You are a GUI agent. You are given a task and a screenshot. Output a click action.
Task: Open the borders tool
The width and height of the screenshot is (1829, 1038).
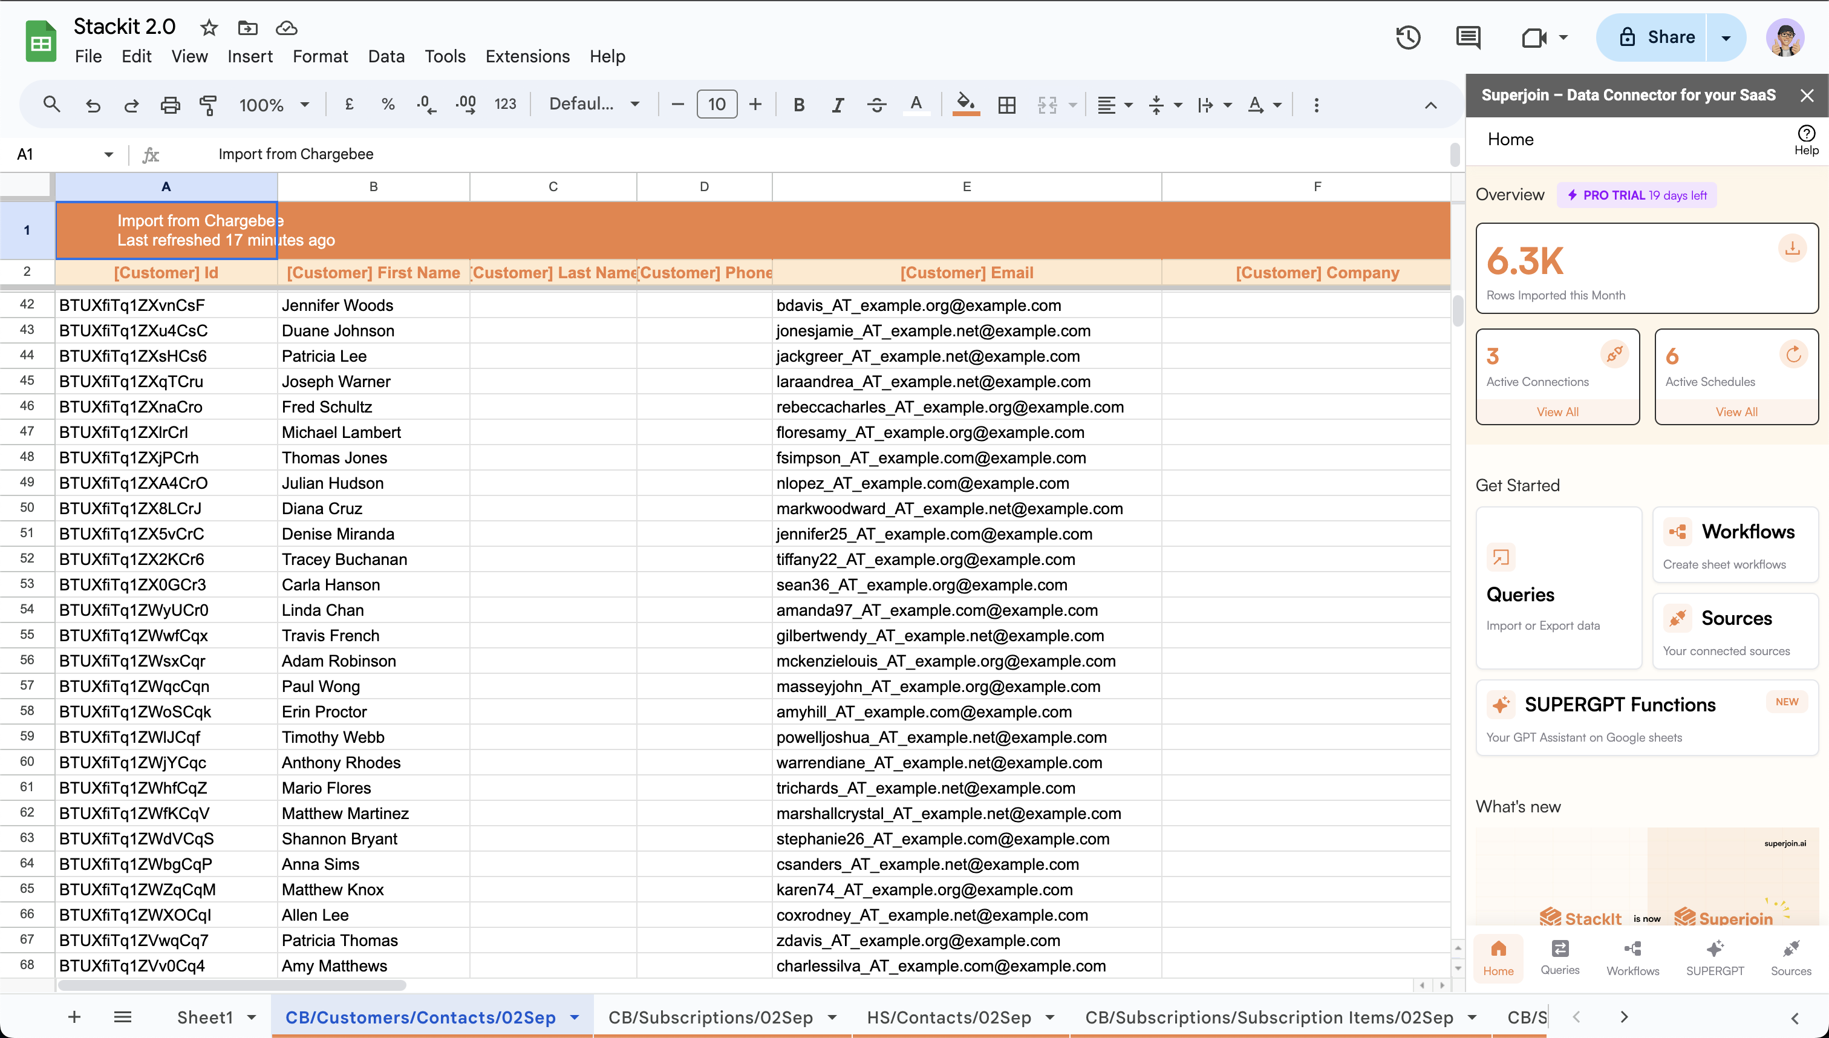tap(1006, 105)
